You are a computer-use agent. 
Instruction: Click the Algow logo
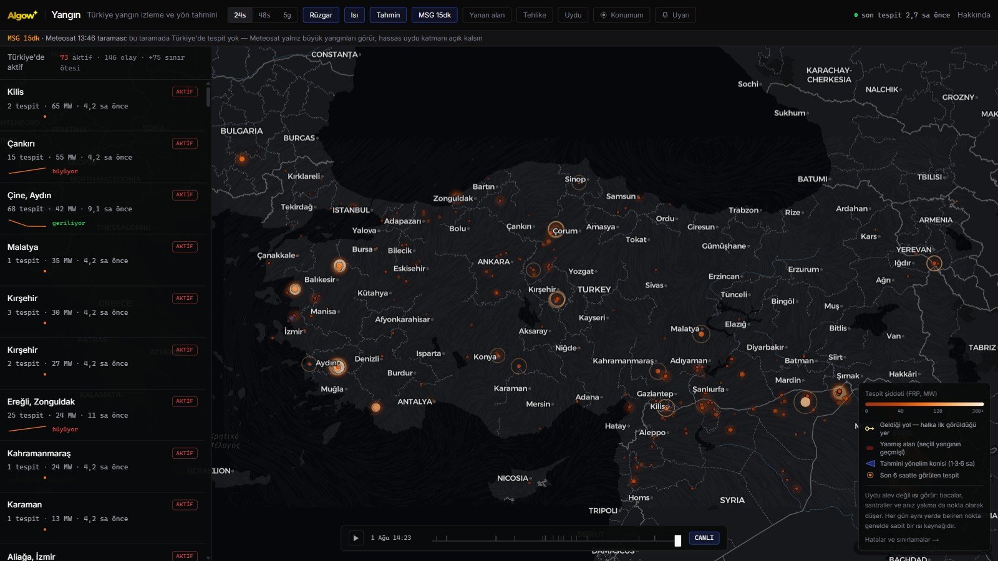22,15
